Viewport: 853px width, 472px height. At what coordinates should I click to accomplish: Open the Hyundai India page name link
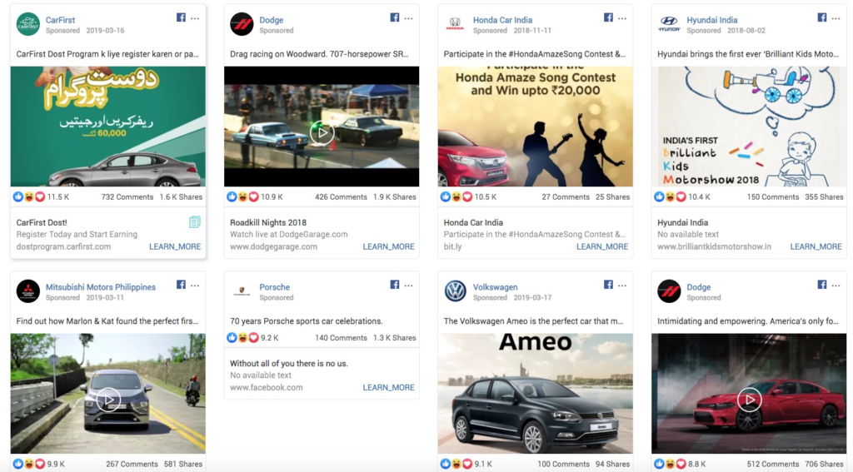[712, 20]
